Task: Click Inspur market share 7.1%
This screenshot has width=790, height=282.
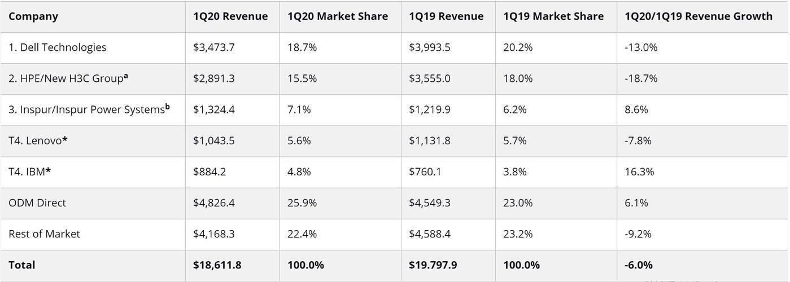Action: 299,109
